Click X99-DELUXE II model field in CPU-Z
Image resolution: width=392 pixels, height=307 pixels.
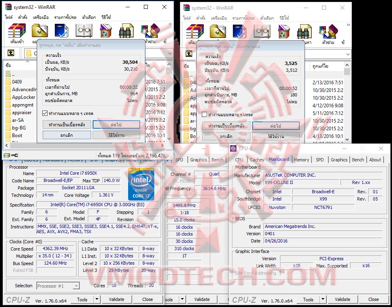coord(301,183)
